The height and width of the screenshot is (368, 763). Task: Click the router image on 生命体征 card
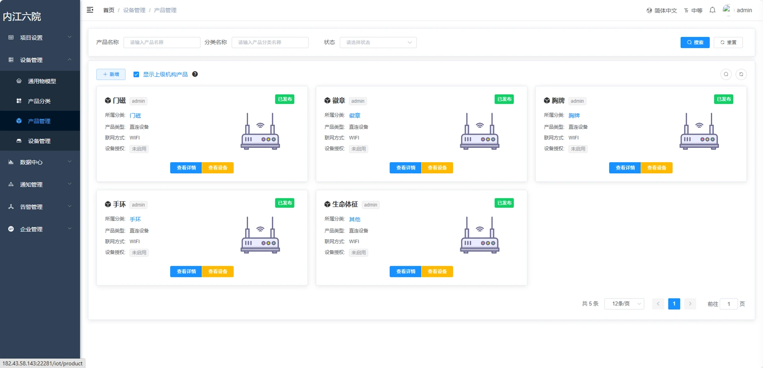click(x=480, y=235)
